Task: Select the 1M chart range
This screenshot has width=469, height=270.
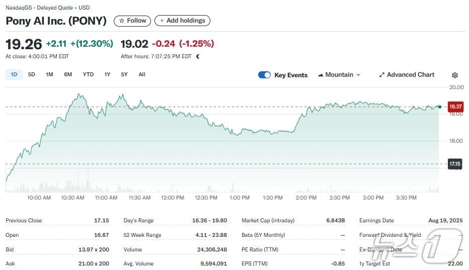Action: pos(49,74)
